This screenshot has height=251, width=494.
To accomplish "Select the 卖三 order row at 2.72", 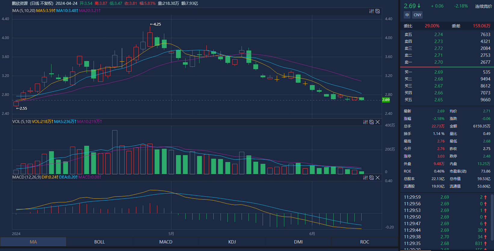I will (x=447, y=48).
